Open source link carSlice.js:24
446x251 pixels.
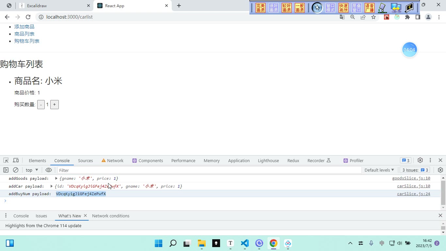(x=414, y=194)
